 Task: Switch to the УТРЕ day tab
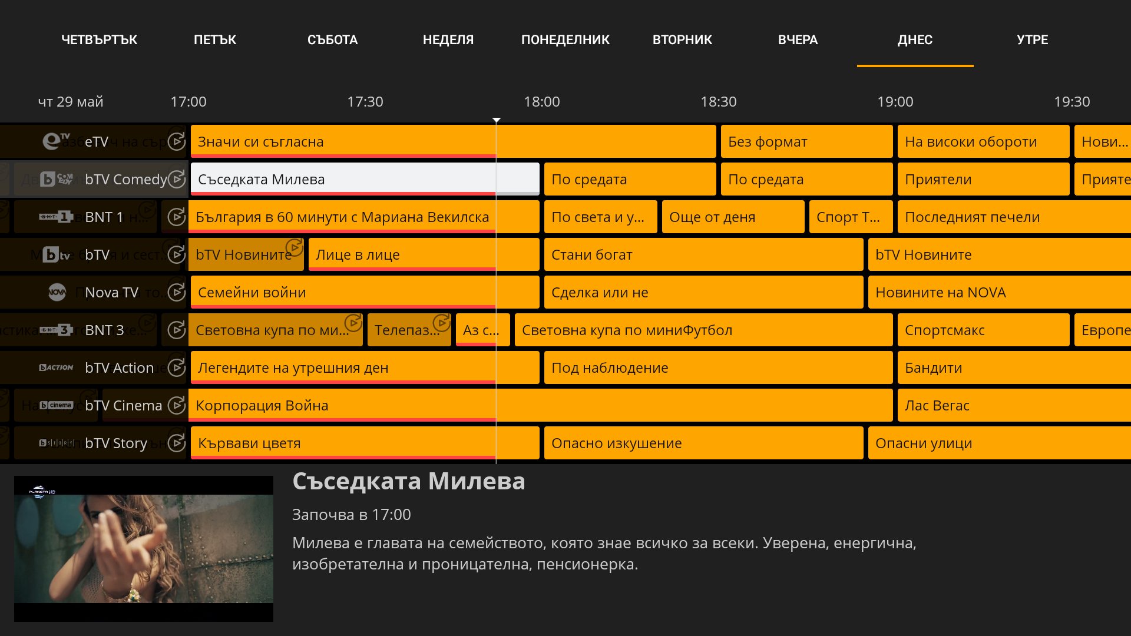(1032, 40)
